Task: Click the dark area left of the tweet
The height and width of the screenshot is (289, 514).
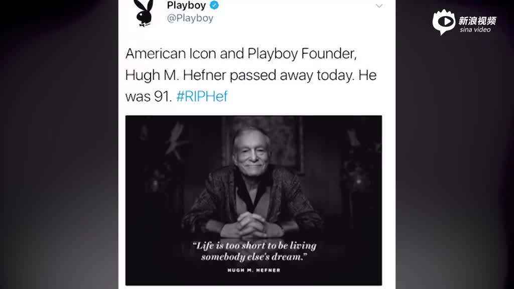Action: pyautogui.click(x=59, y=144)
